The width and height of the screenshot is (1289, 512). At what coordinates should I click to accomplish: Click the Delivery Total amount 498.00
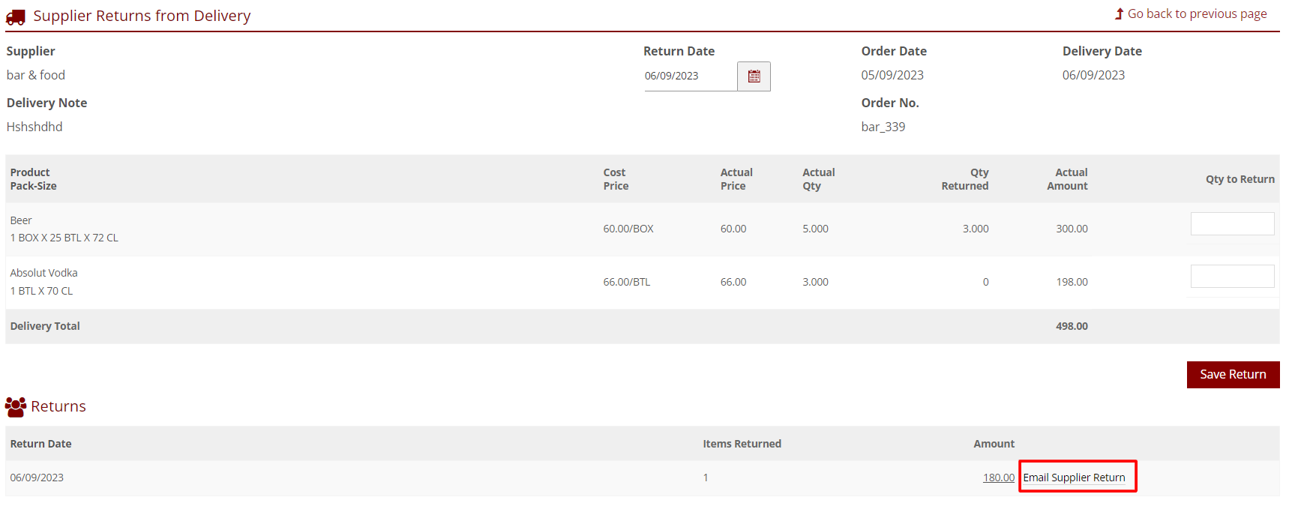coord(1072,326)
